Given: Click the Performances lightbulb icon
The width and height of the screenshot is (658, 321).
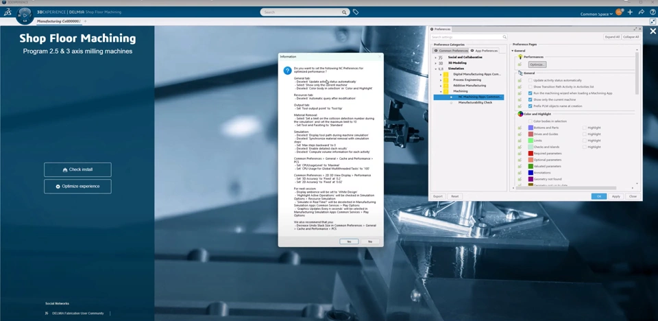Looking at the screenshot, I should click(520, 57).
